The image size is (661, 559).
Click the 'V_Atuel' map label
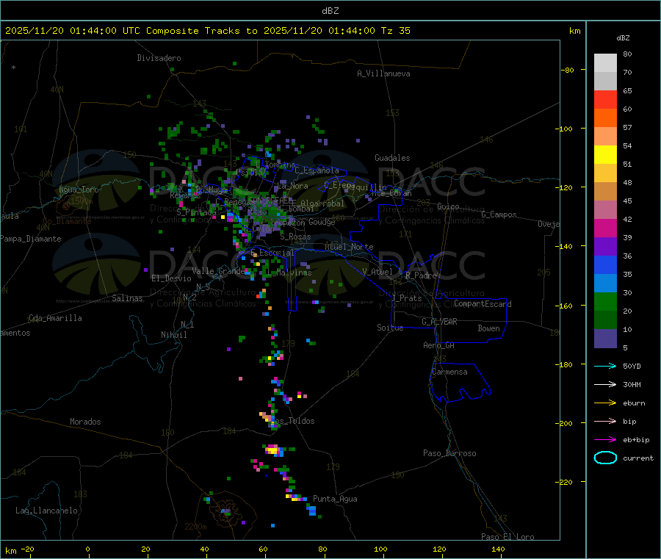[378, 272]
